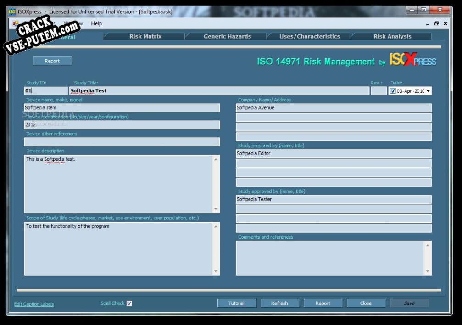The image size is (462, 325).
Task: Open the Risk Analysis tab
Action: tap(392, 36)
